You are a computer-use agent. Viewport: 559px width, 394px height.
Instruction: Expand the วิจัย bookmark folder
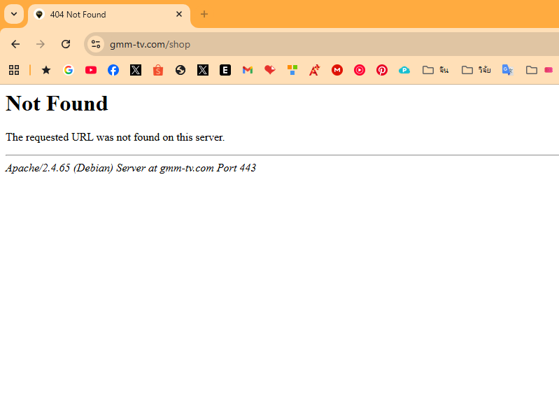(x=476, y=70)
